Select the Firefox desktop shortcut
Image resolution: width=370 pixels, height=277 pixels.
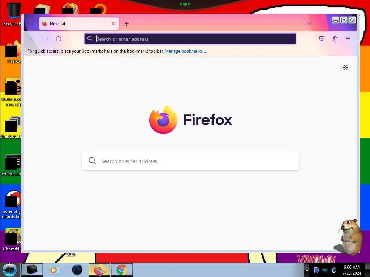[13, 52]
